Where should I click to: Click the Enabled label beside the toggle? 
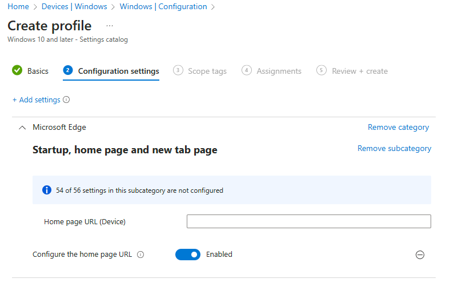tap(219, 255)
